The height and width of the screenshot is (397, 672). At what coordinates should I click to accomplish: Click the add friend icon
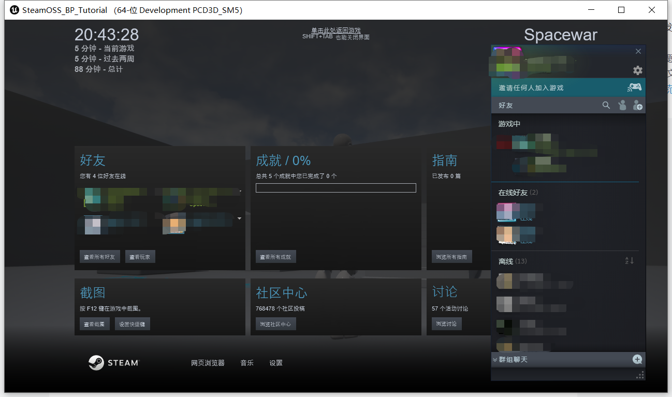click(x=638, y=105)
